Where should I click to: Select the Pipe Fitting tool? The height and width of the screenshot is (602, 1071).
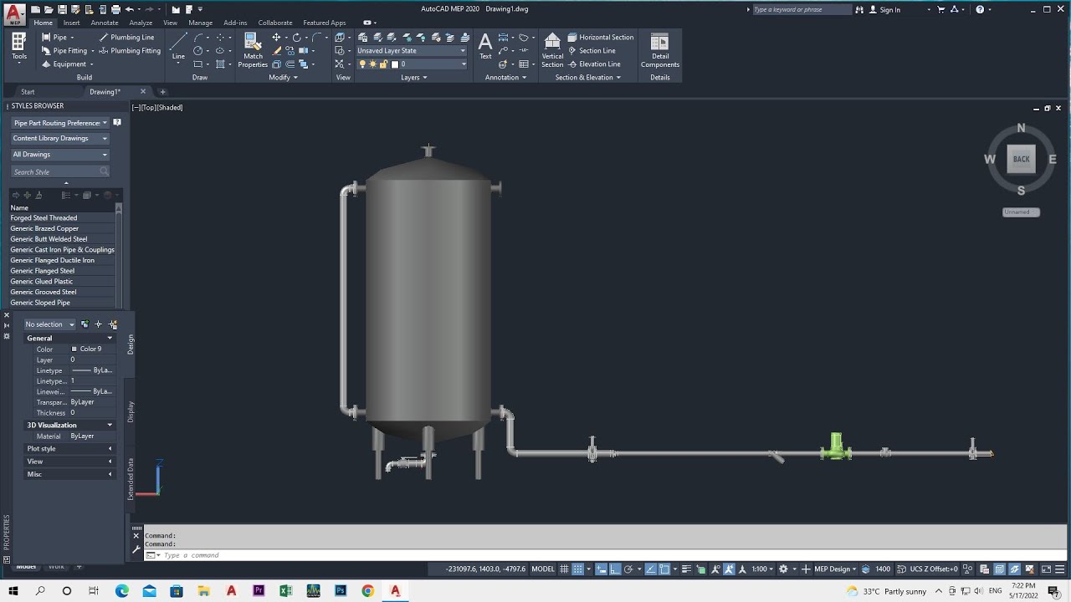[x=64, y=51]
